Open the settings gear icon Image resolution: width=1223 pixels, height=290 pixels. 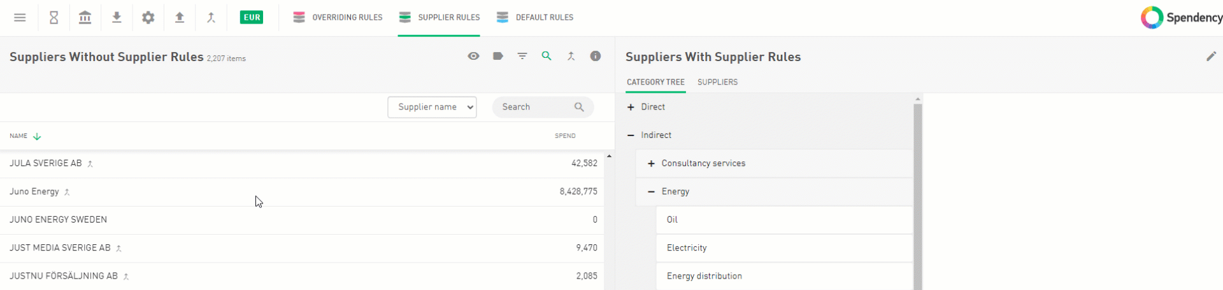click(148, 18)
